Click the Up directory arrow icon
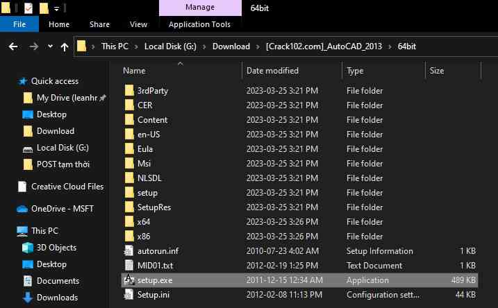The image size is (498, 308). tap(65, 47)
